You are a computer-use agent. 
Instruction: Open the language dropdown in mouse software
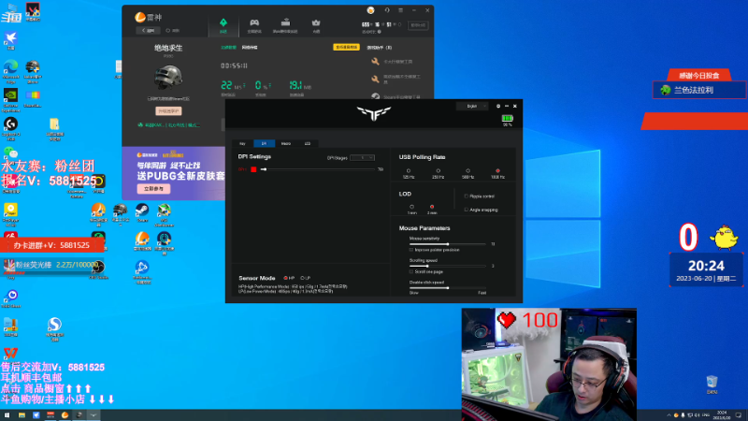pos(472,106)
